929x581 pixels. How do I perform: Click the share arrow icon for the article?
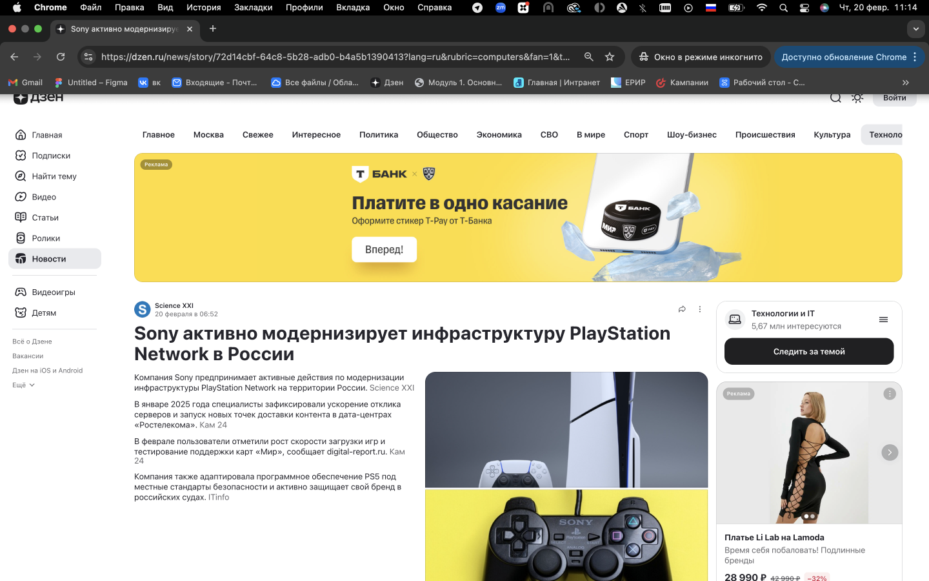click(682, 309)
